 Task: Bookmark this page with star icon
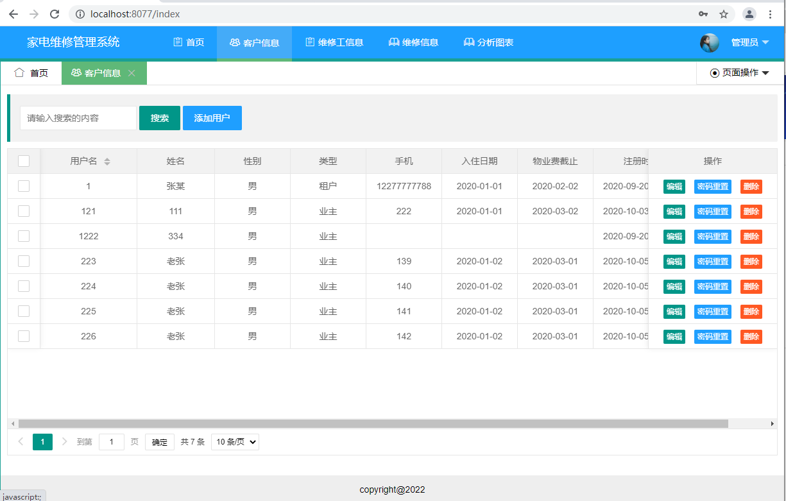click(x=724, y=14)
